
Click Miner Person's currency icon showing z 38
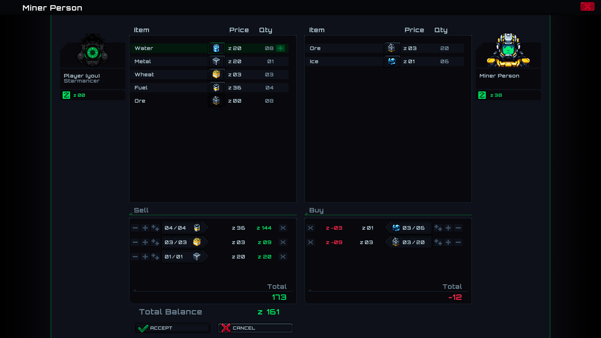[481, 95]
